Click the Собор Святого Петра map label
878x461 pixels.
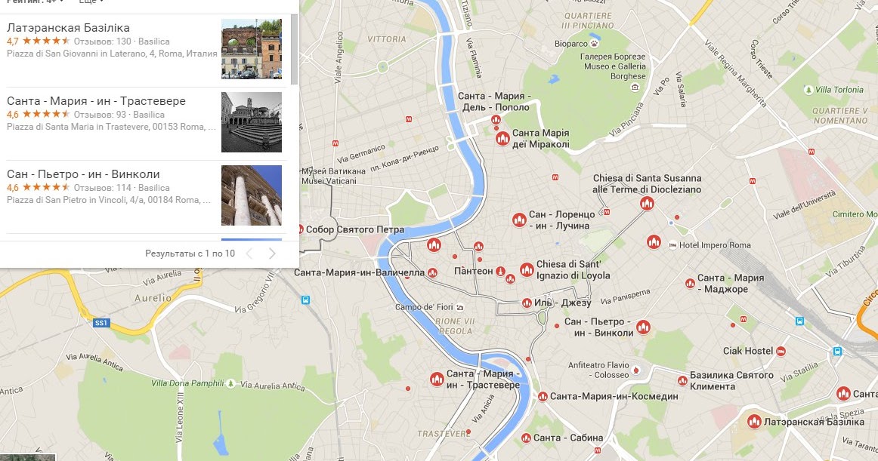[355, 229]
